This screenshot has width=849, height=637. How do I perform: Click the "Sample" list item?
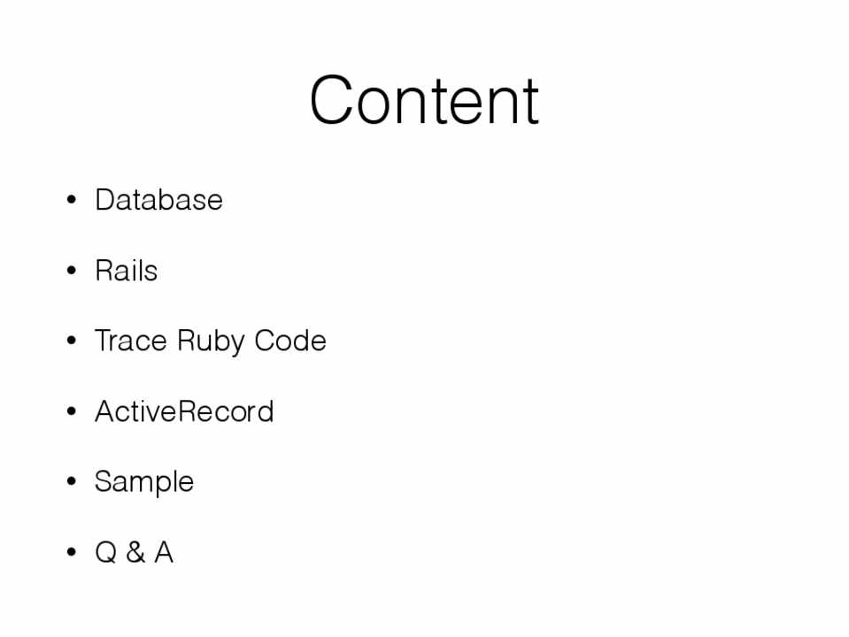(143, 482)
